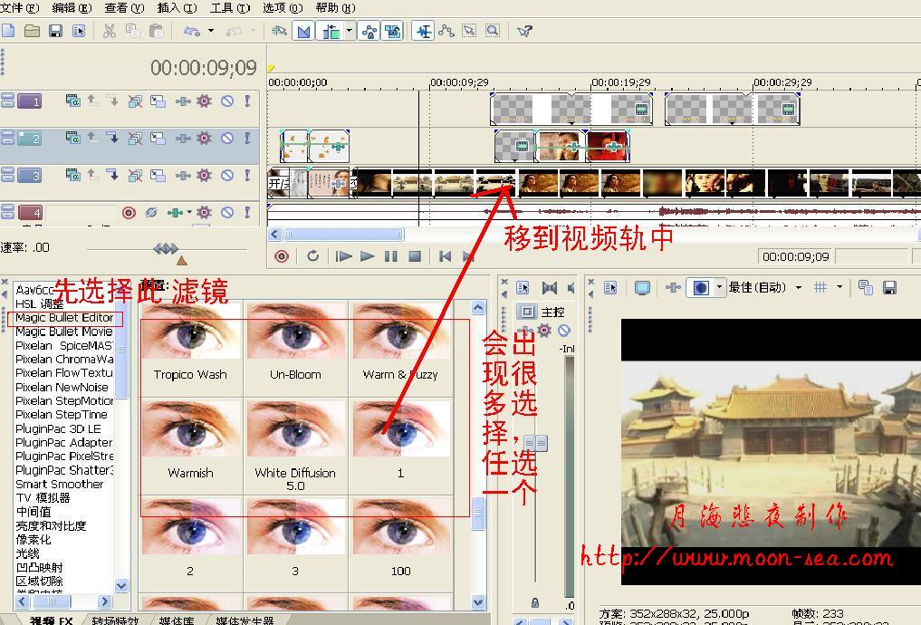Select Smart Smoother in FX list

(x=60, y=484)
